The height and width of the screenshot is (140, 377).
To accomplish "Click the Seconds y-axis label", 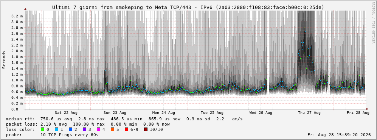I will point(4,59).
